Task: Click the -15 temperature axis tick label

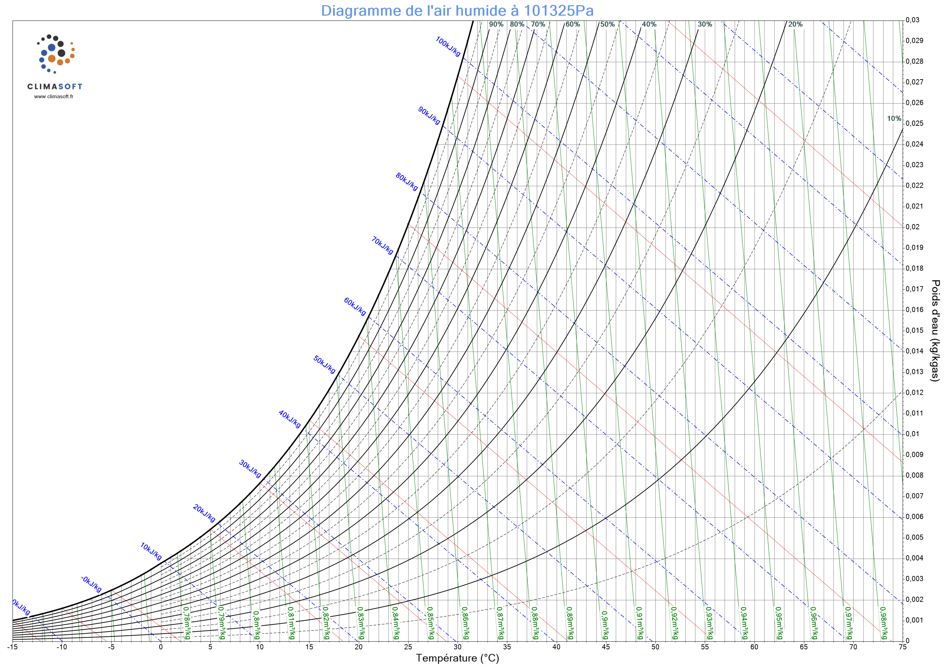Action: pos(12,647)
